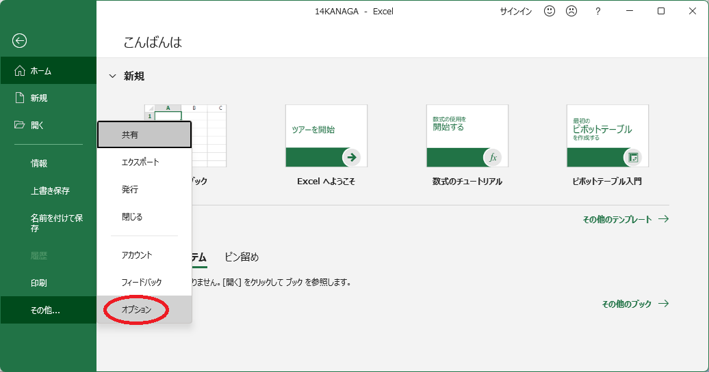
Task: Click サインイン in the title bar
Action: click(515, 12)
